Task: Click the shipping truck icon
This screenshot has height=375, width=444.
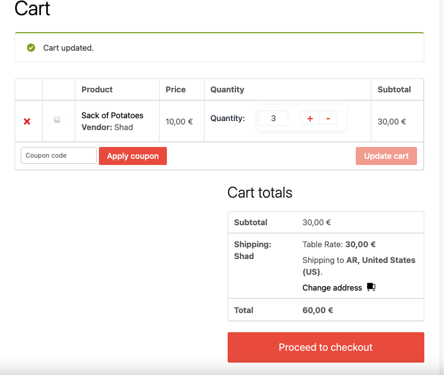Action: tap(371, 287)
